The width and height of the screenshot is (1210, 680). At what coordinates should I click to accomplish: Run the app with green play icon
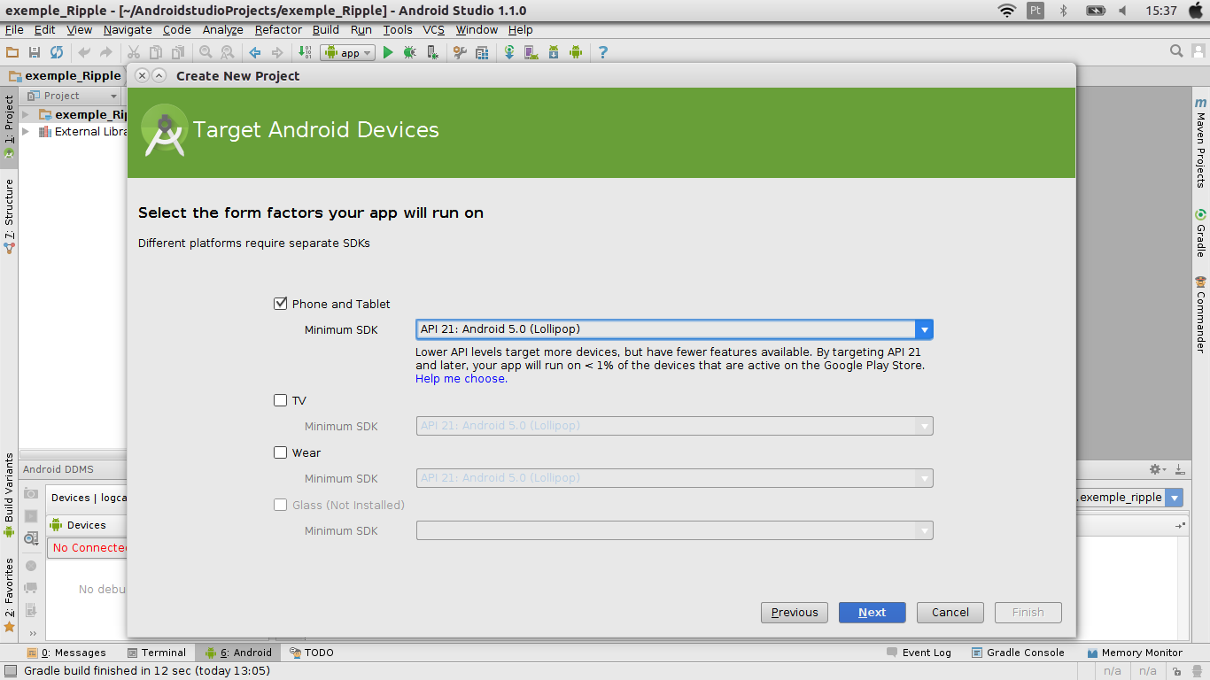387,52
